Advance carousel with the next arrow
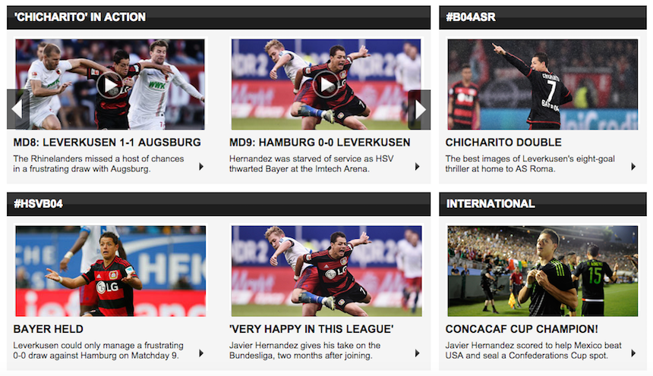Image resolution: width=653 pixels, height=376 pixels. [419, 110]
